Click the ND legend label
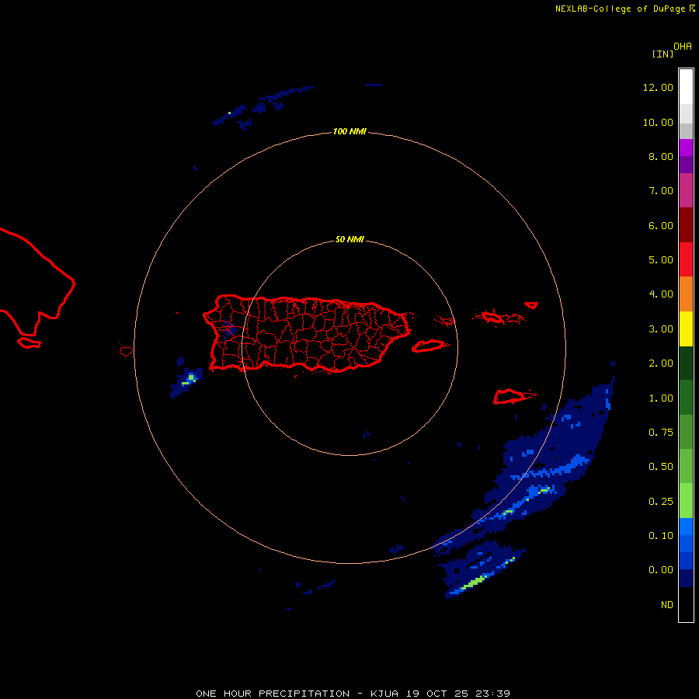The image size is (699, 699). click(667, 605)
